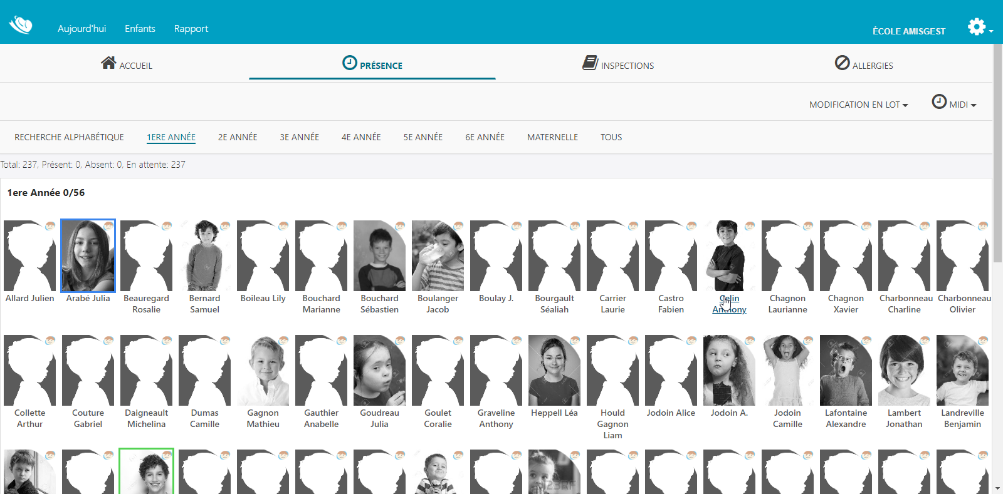Select Goudreau Julia's photo
This screenshot has width=1003, height=494.
click(x=379, y=370)
